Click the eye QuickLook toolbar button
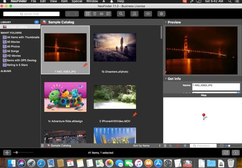Screen dimensions: 242x168 (148, 14)
